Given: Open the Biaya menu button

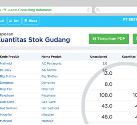Looking at the screenshot, I should (31, 21).
